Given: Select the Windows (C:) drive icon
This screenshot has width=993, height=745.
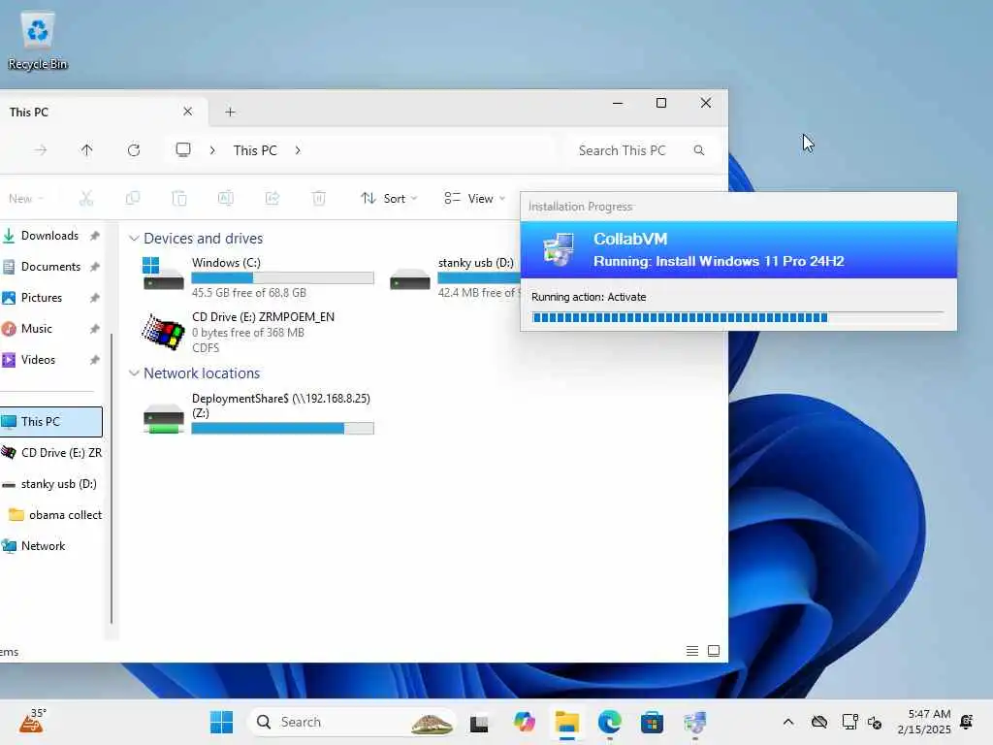Looking at the screenshot, I should tap(163, 274).
